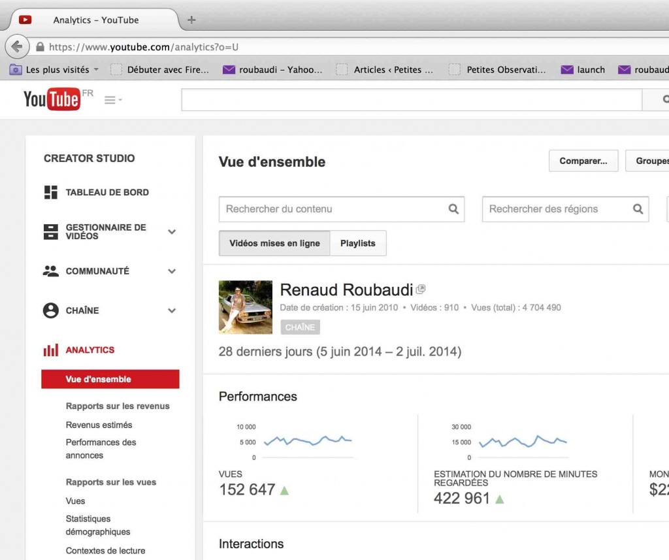This screenshot has width=669, height=560.
Task: Click the magnifier in the regions search field
Action: pos(638,208)
